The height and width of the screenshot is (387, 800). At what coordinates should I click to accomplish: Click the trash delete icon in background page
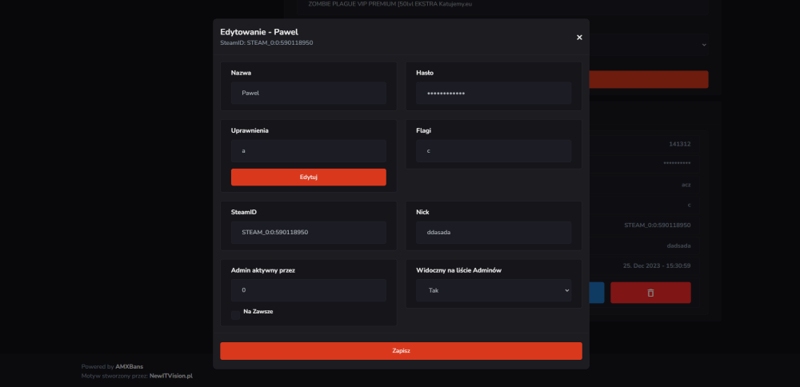650,293
